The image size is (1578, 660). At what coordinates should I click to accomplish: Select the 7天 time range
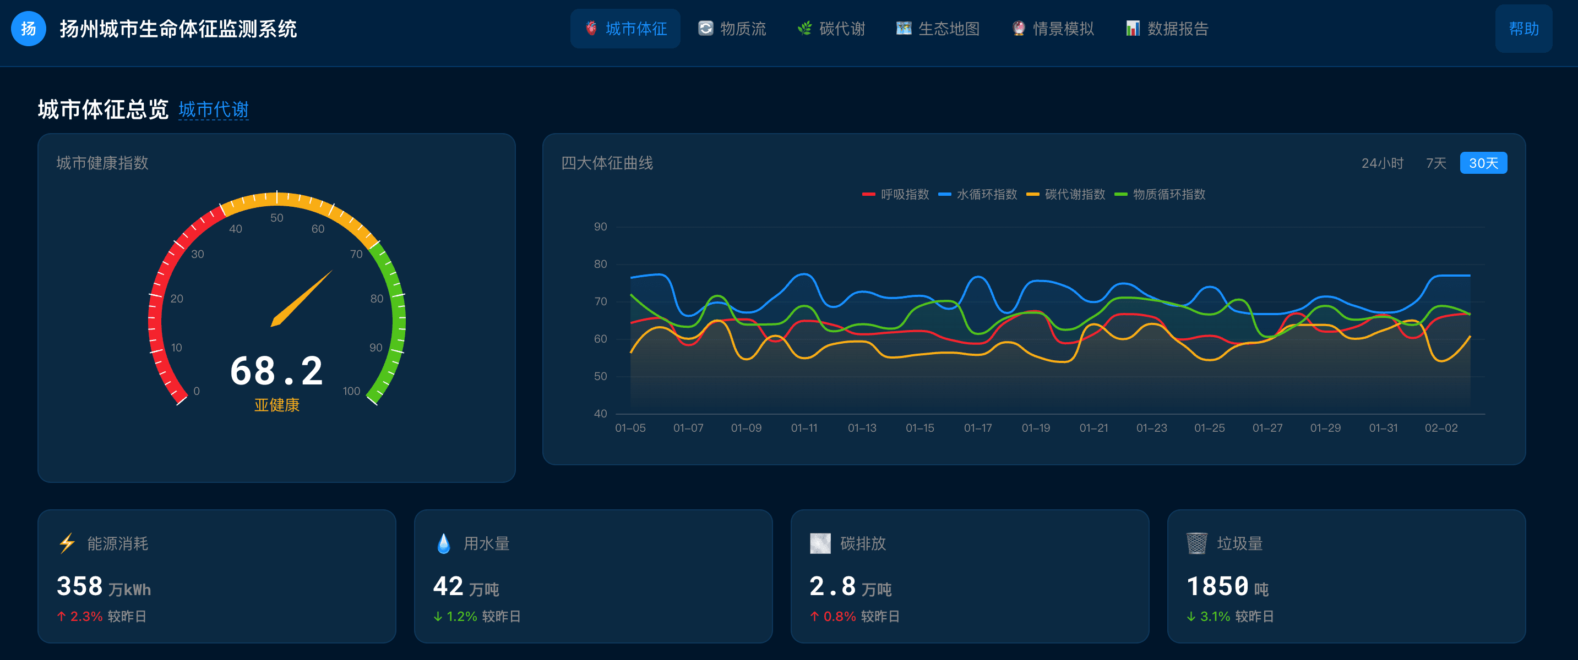(x=1435, y=163)
